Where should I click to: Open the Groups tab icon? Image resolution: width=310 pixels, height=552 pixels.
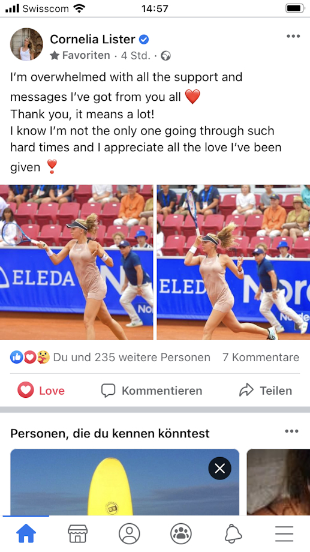181,533
